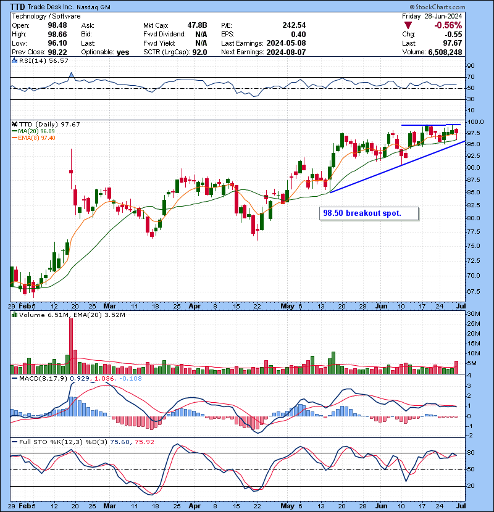The width and height of the screenshot is (494, 512).
Task: Select the TTD ticker symbol in the header
Action: 17,7
